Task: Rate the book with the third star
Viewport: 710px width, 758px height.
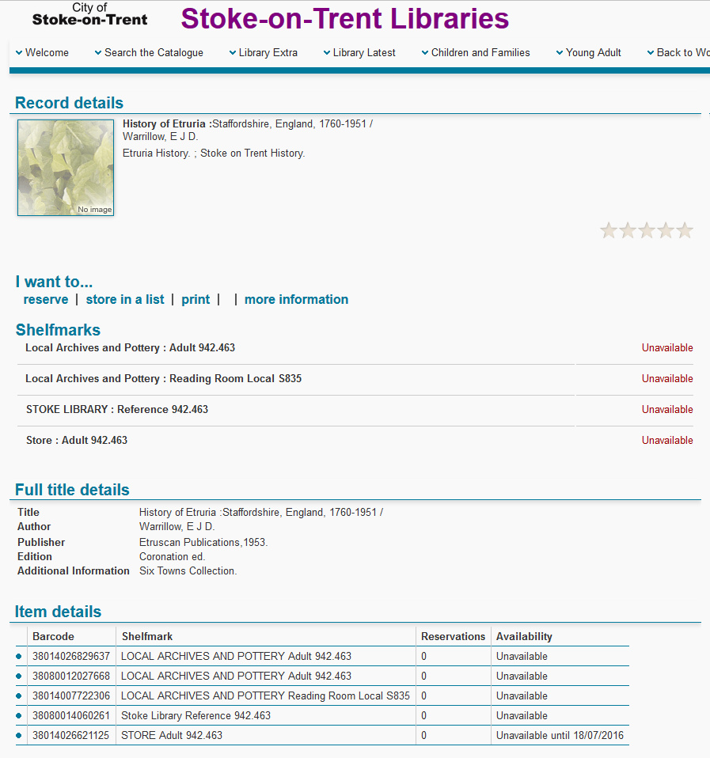Action: point(647,230)
